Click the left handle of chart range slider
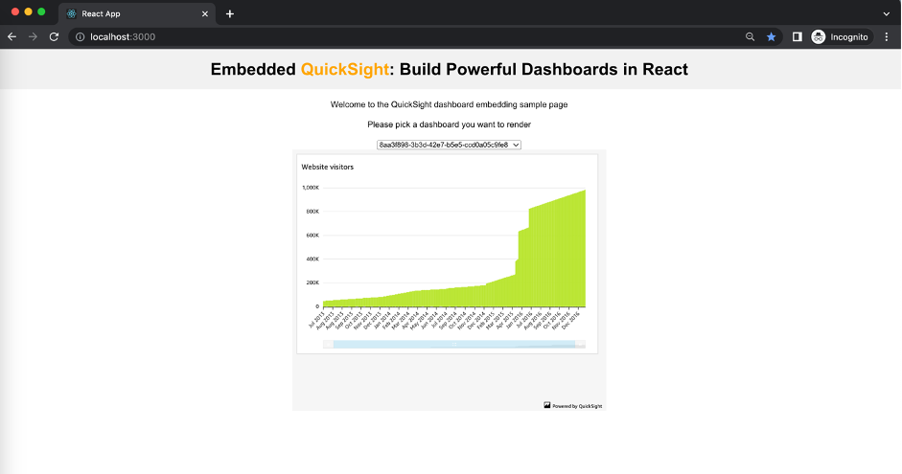Screen dimensions: 902x474 point(328,344)
